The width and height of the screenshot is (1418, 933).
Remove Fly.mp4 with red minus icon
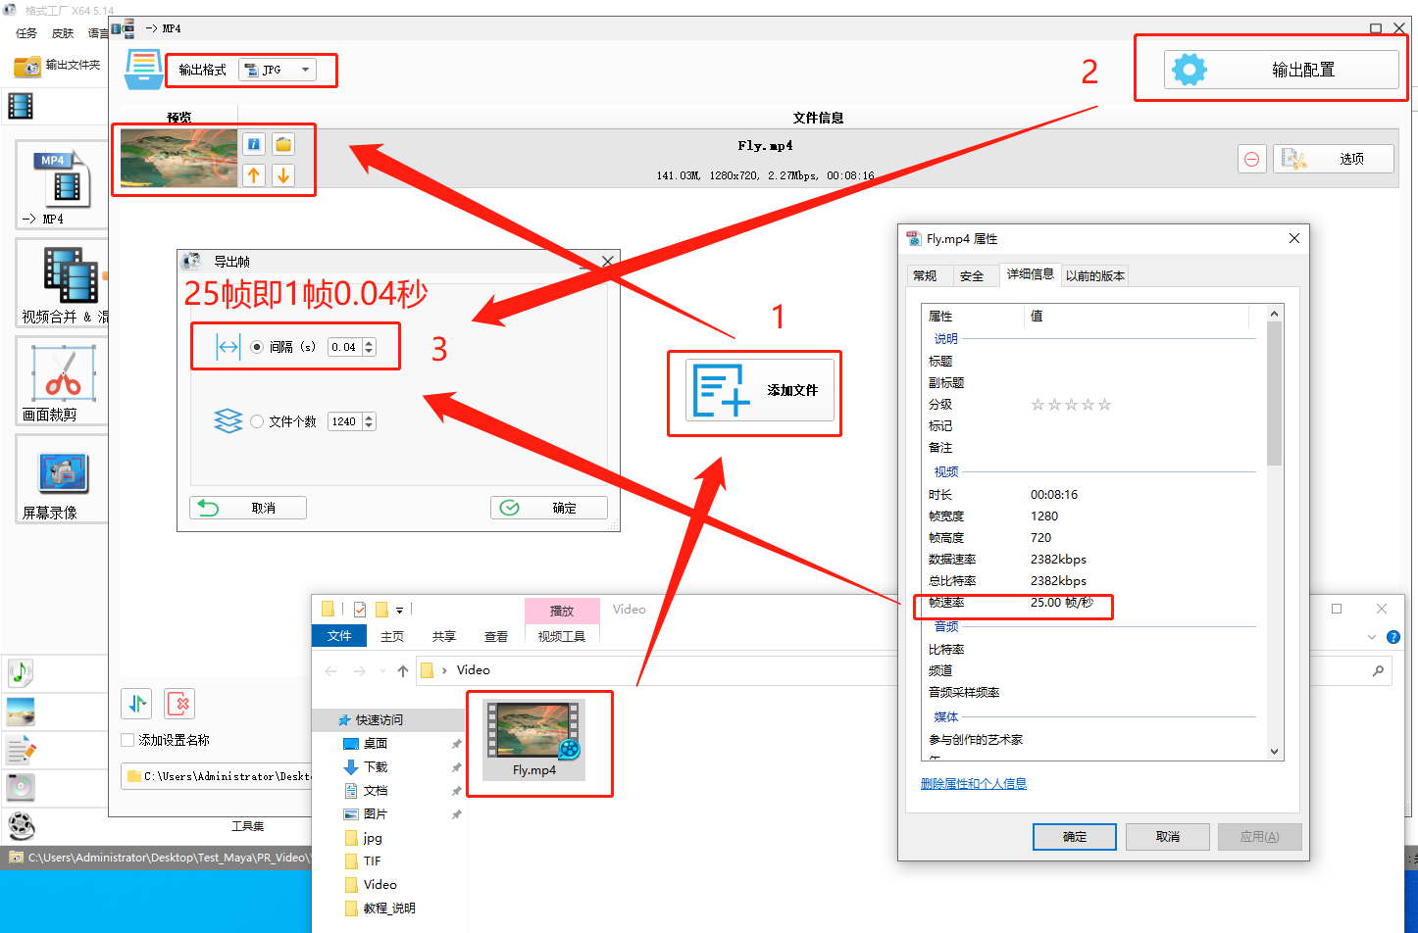1251,159
